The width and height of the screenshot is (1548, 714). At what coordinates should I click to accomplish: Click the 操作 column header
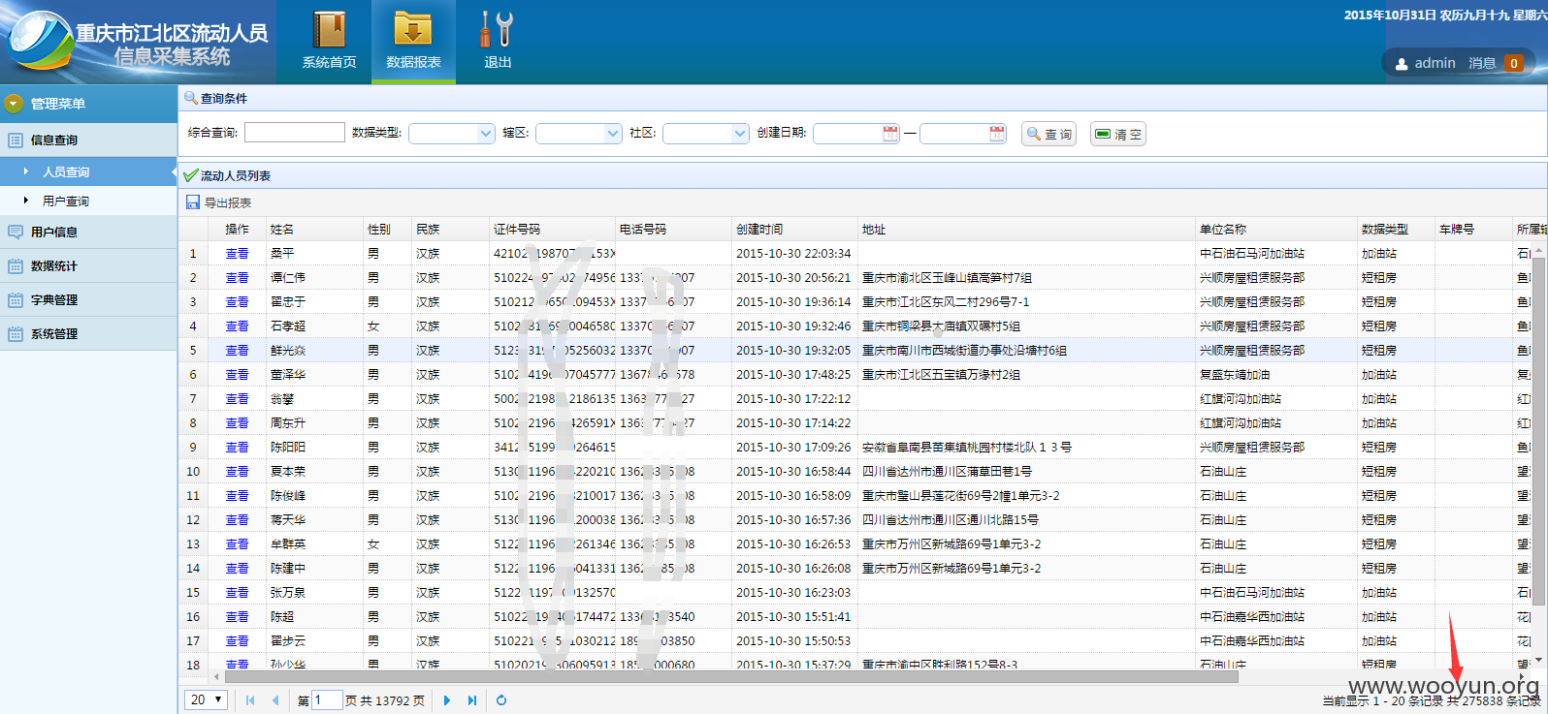[237, 230]
